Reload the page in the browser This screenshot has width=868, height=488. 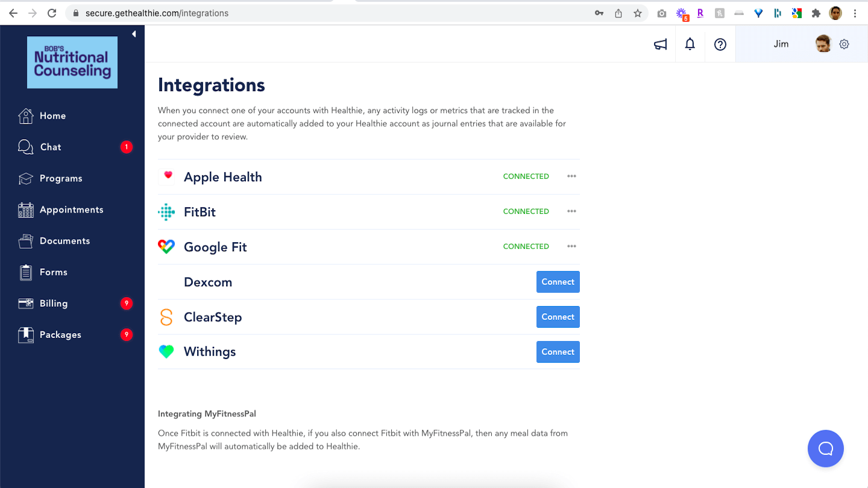coord(52,13)
